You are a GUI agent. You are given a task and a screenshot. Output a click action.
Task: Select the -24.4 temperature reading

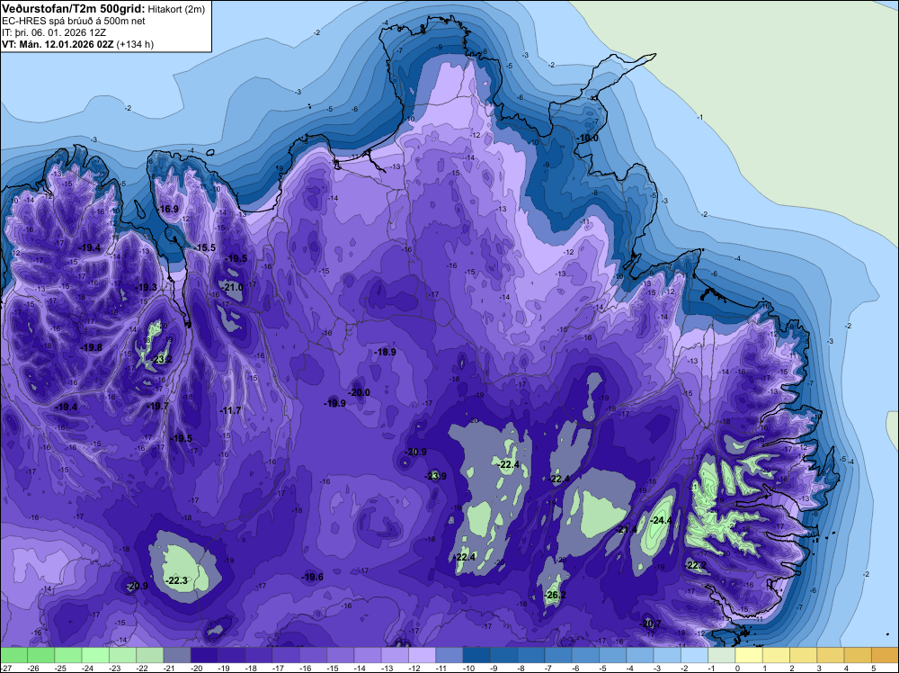point(662,520)
